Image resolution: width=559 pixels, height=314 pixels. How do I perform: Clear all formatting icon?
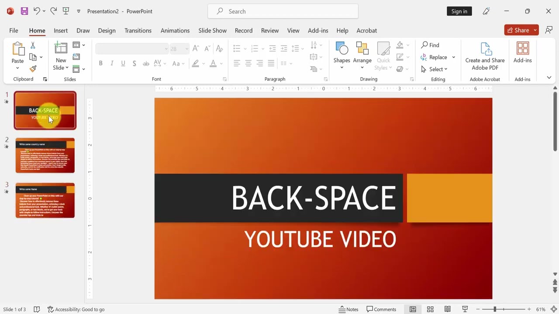pos(219,49)
